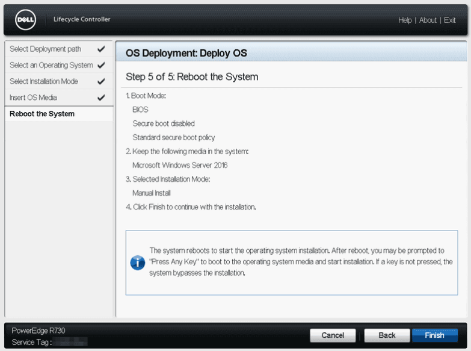
Task: Click checkmark next to Select Installation Mode
Action: (100, 81)
